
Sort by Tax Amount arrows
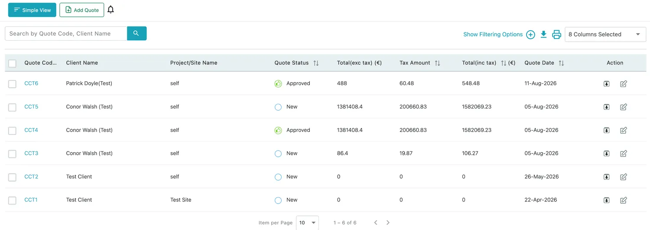coord(437,63)
